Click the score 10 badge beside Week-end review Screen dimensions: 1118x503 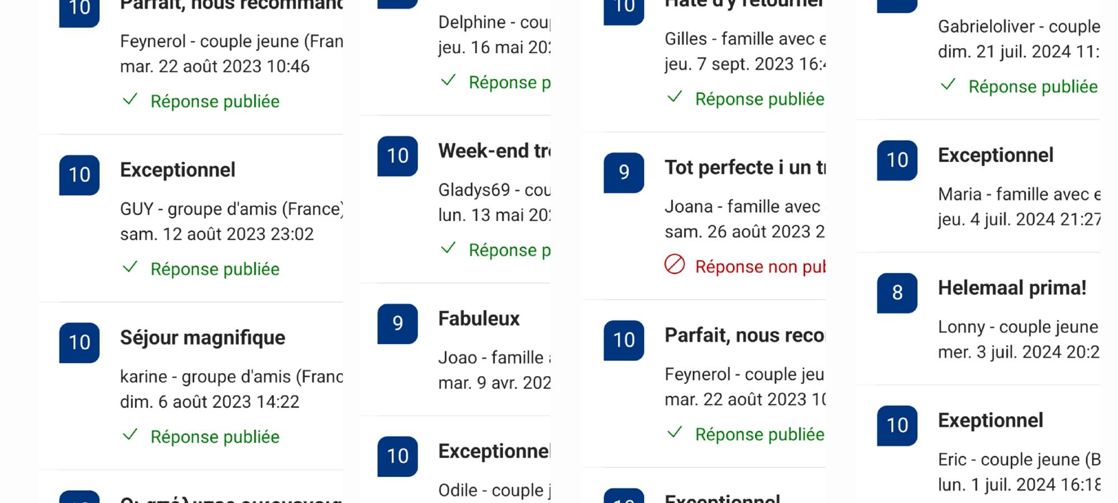397,156
